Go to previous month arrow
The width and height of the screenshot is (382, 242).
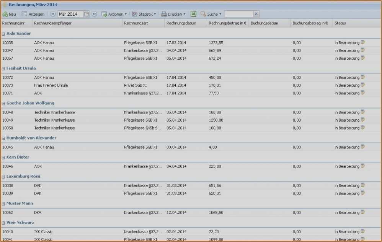[x=53, y=14]
